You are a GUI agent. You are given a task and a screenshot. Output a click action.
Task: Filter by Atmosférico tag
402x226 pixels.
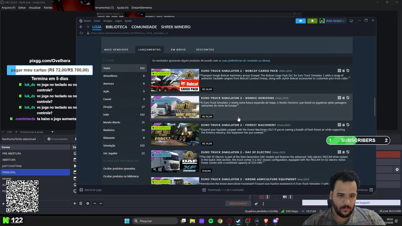click(124, 76)
